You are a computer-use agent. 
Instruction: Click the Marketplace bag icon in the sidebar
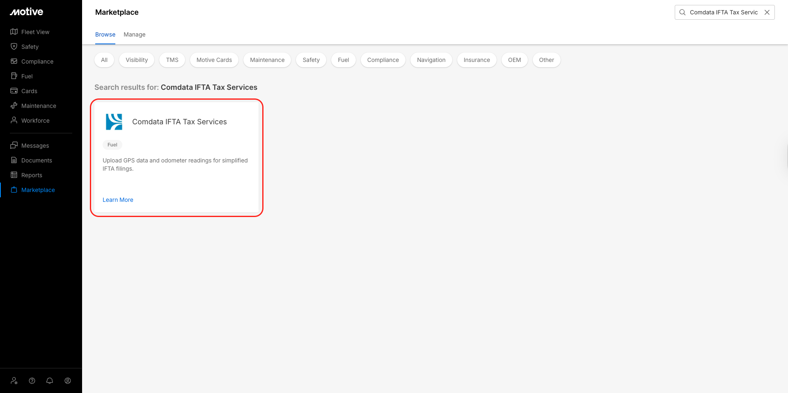(x=14, y=190)
